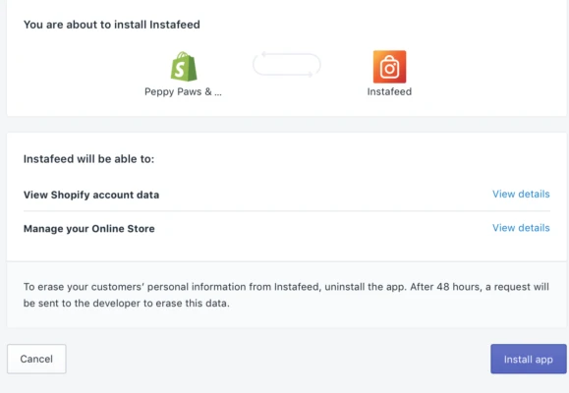Screen dimensions: 569x393
Task: Click the Install app button
Action: (x=529, y=359)
